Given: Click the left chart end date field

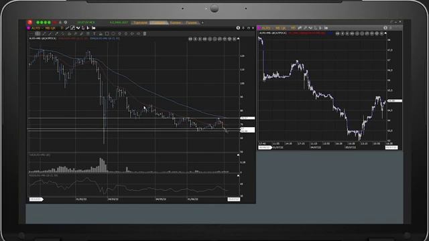Looking at the screenshot, I should pyautogui.click(x=234, y=199).
